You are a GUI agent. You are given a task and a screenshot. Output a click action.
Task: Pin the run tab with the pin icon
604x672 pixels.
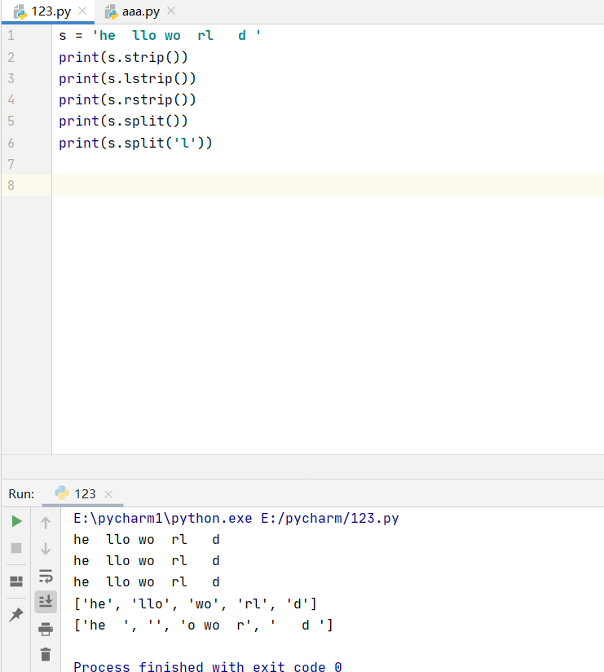coord(16,615)
